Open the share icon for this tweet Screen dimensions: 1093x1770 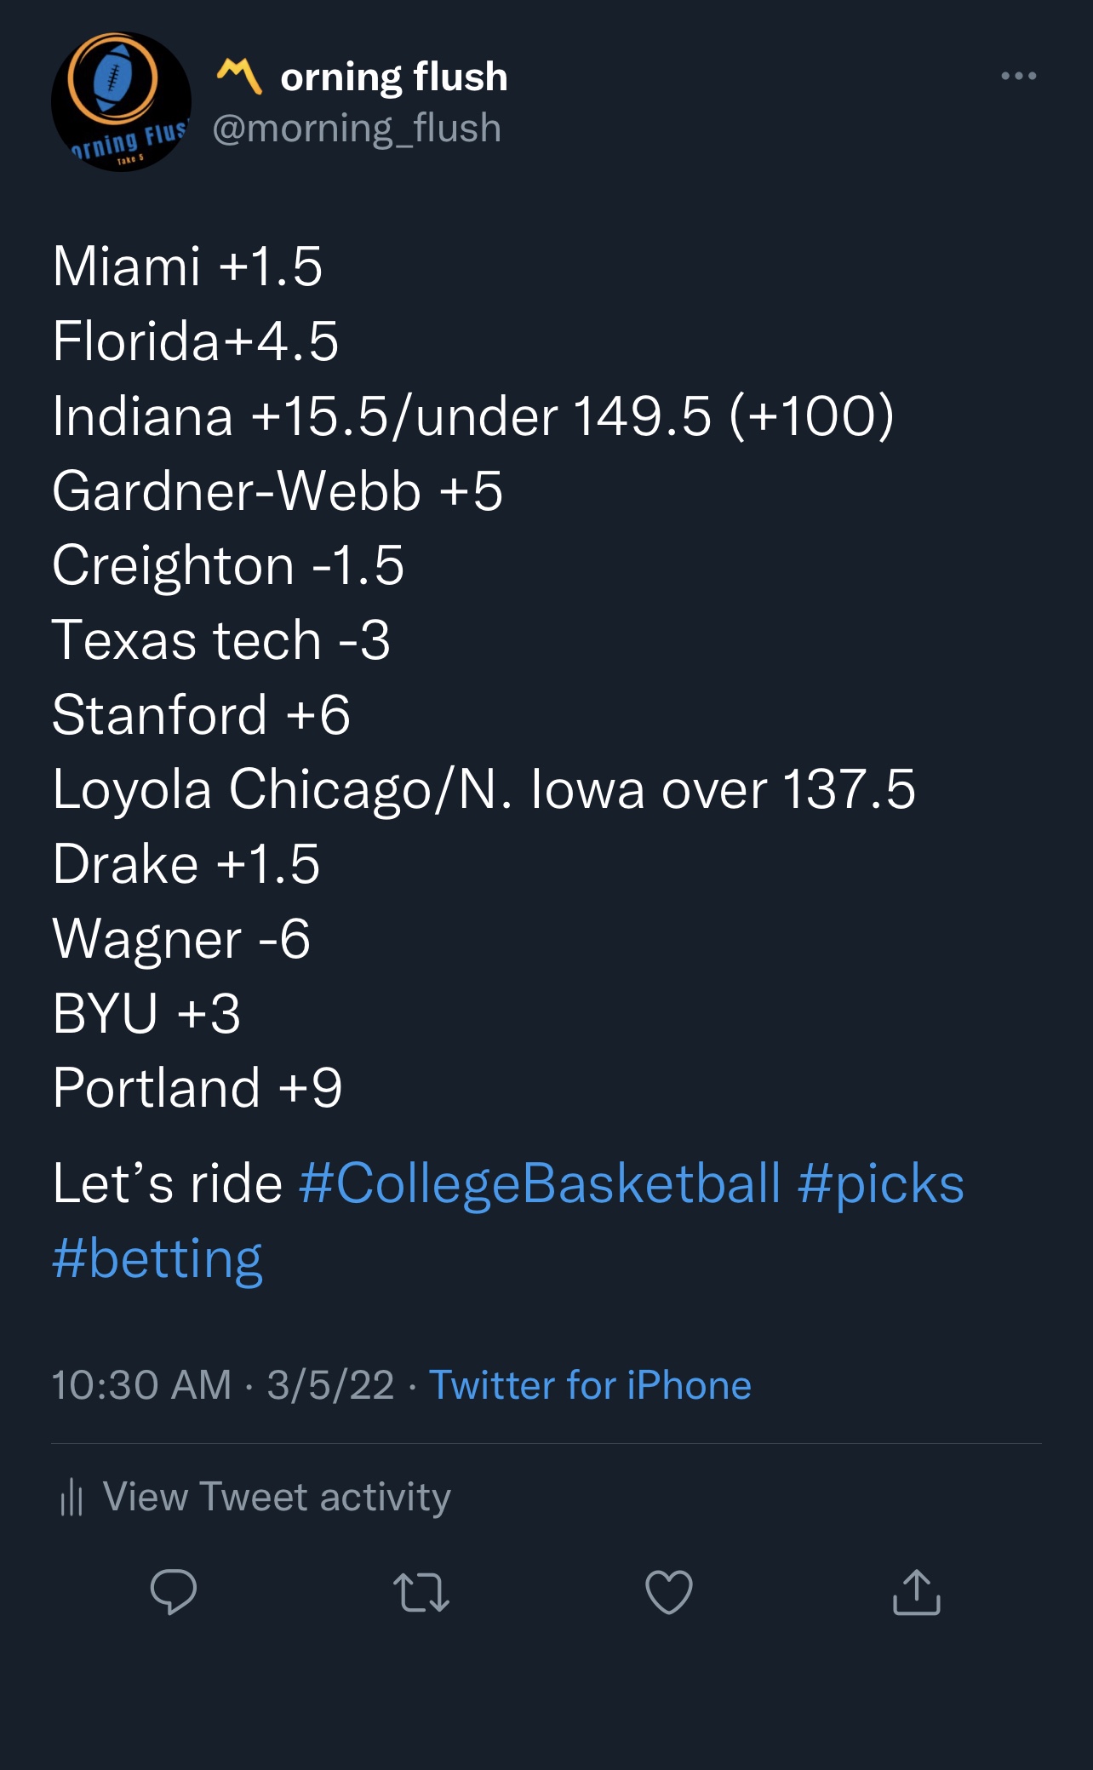(916, 1592)
